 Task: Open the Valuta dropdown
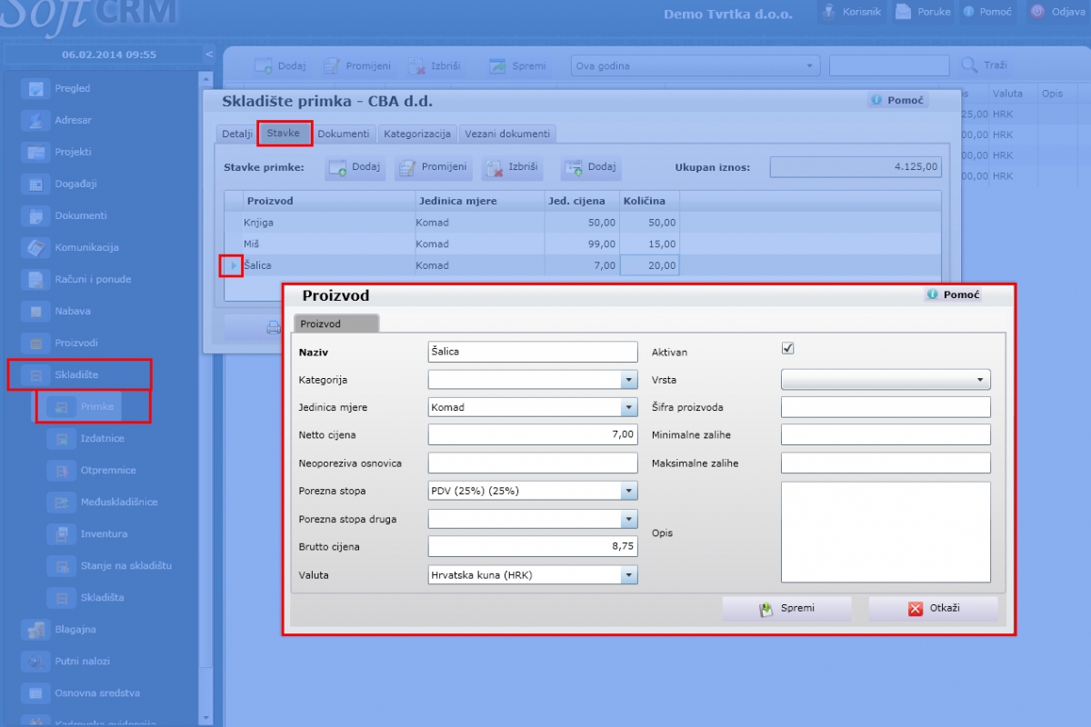point(629,574)
